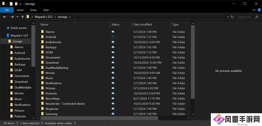Click the Back navigation arrow
The width and height of the screenshot is (262, 126).
pyautogui.click(x=5, y=17)
